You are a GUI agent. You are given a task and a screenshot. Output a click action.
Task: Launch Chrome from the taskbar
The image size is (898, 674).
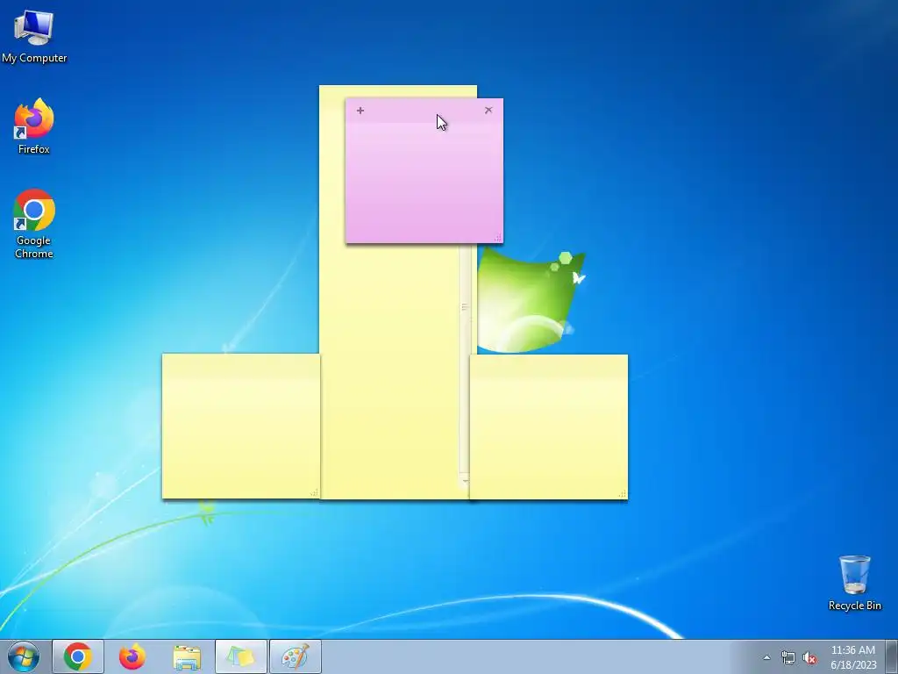coord(78,656)
